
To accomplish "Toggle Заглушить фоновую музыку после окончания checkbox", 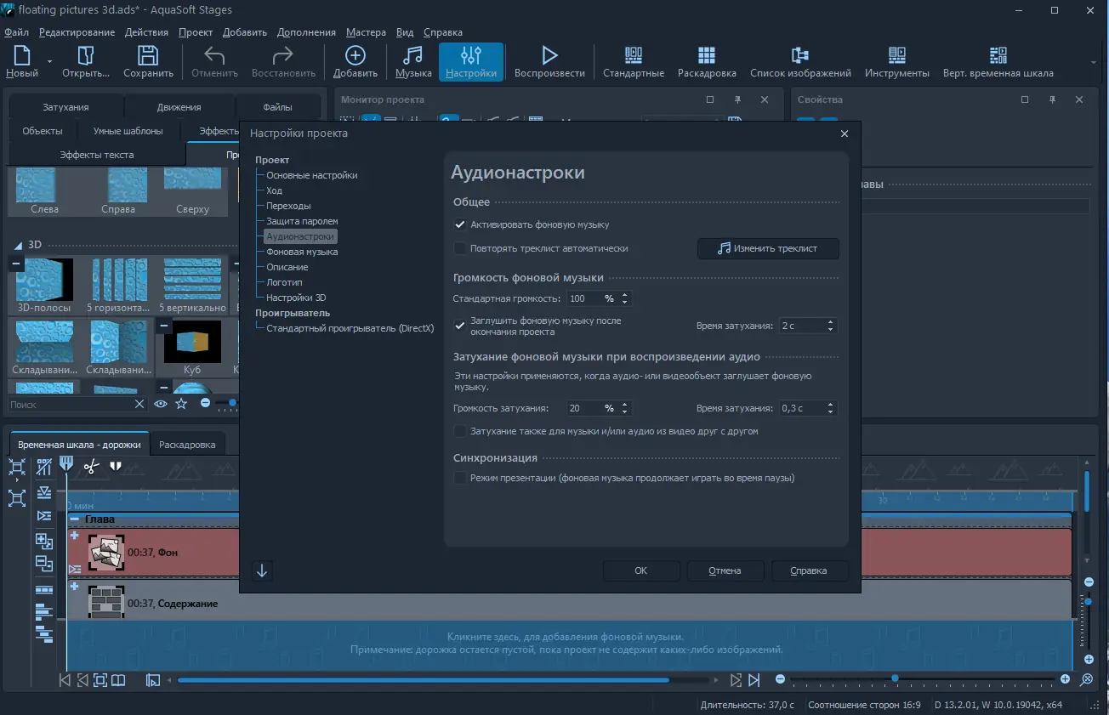I will coord(460,326).
